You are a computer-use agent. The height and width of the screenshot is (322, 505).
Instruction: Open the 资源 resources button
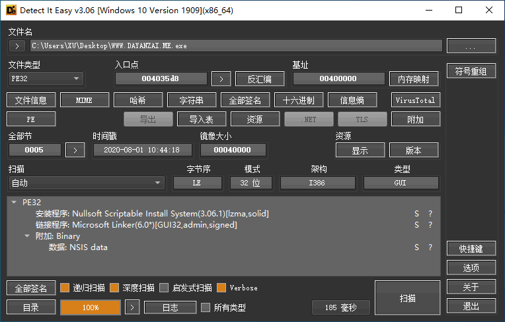(x=255, y=119)
